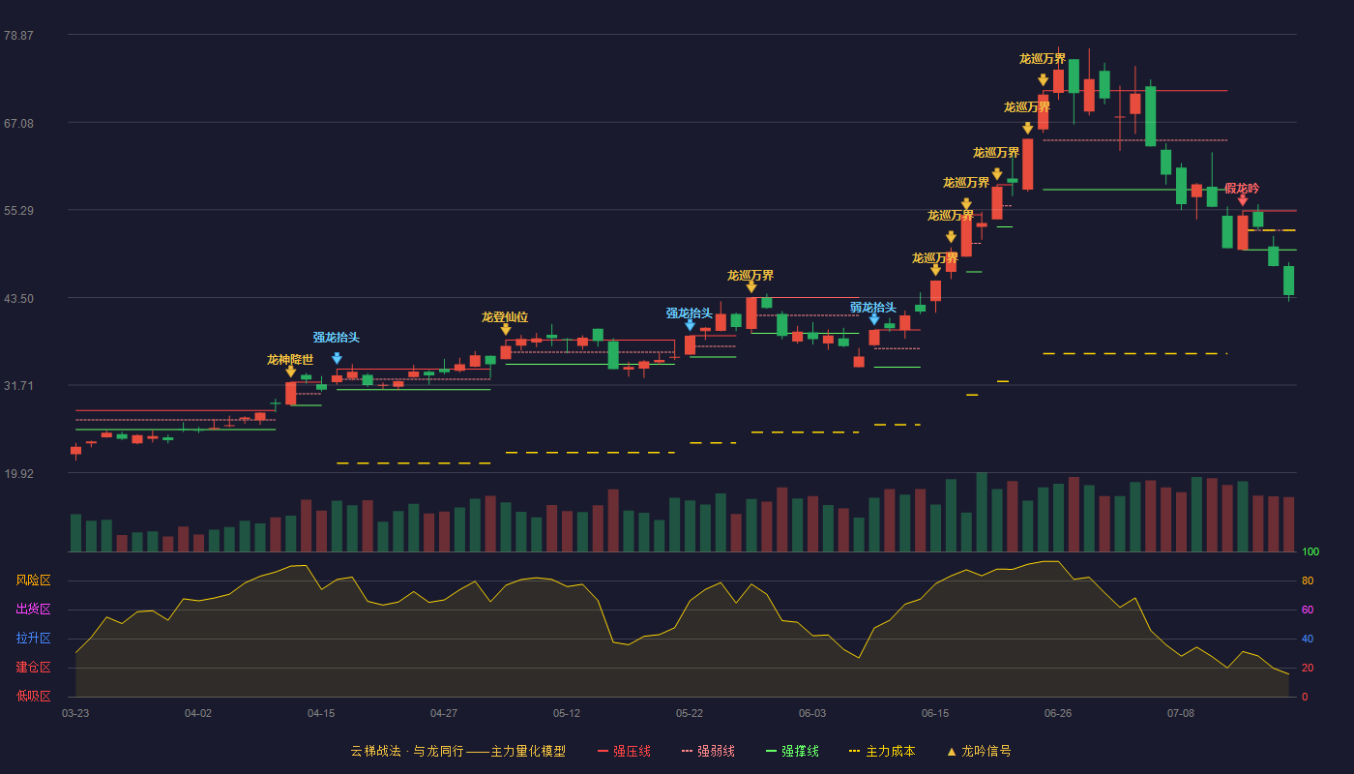Click the 78.87 price axis label
Image resolution: width=1354 pixels, height=774 pixels.
18,35
